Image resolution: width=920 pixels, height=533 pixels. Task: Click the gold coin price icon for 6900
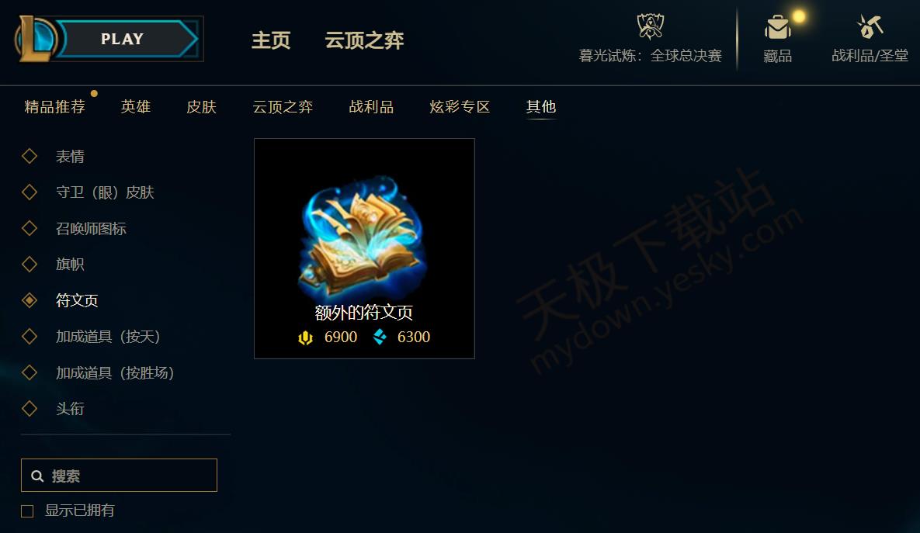(305, 337)
